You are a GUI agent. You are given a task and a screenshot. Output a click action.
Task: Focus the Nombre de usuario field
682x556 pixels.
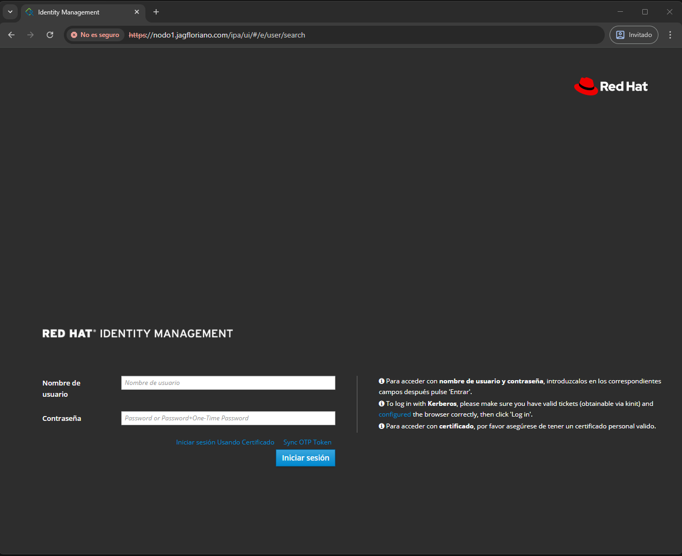[x=228, y=383]
